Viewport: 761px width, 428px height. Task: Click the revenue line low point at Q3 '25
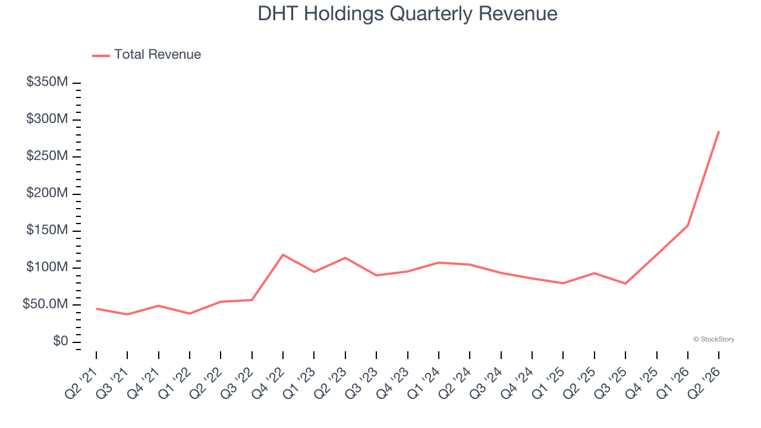click(x=625, y=284)
